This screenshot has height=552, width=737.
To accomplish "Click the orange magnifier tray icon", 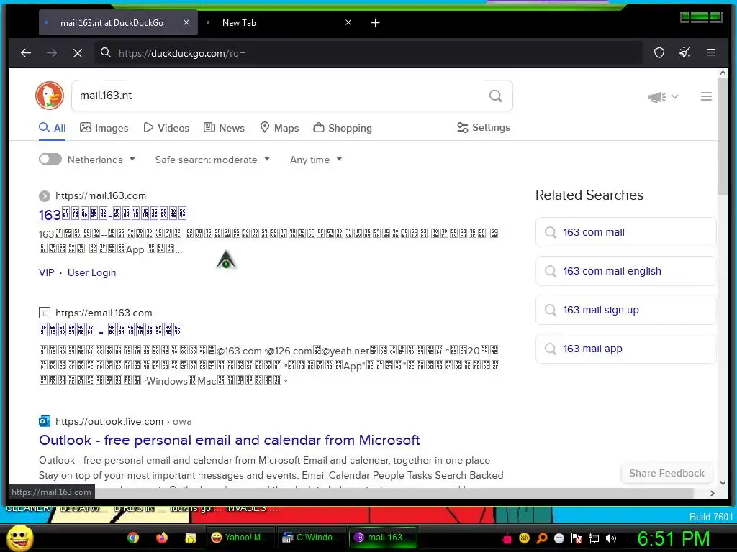I will pos(541,538).
